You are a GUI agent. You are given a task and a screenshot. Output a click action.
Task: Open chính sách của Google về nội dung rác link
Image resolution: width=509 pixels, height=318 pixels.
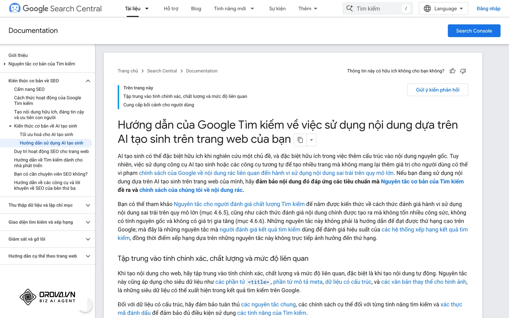(x=266, y=173)
